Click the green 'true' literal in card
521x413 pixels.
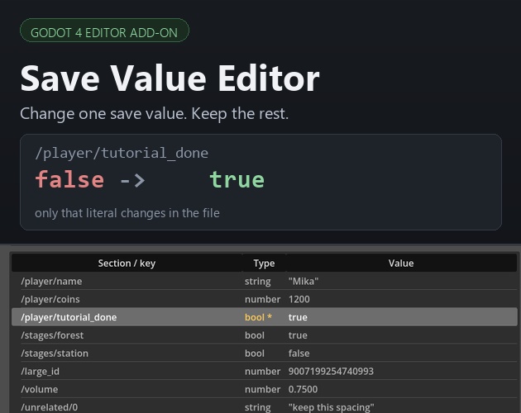pyautogui.click(x=237, y=179)
